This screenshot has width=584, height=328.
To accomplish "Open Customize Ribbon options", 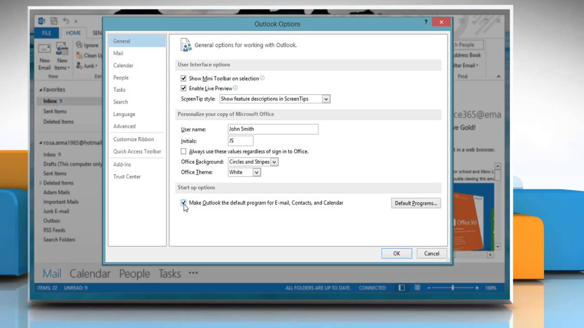I will (x=137, y=139).
